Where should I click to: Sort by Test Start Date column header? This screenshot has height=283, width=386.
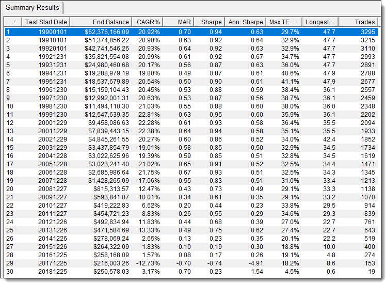(45, 22)
